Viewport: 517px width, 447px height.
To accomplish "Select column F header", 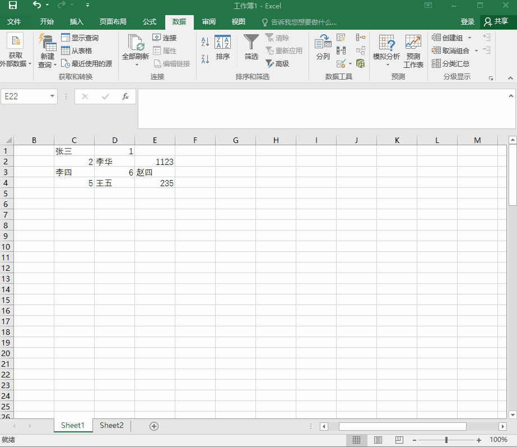I will coord(195,140).
